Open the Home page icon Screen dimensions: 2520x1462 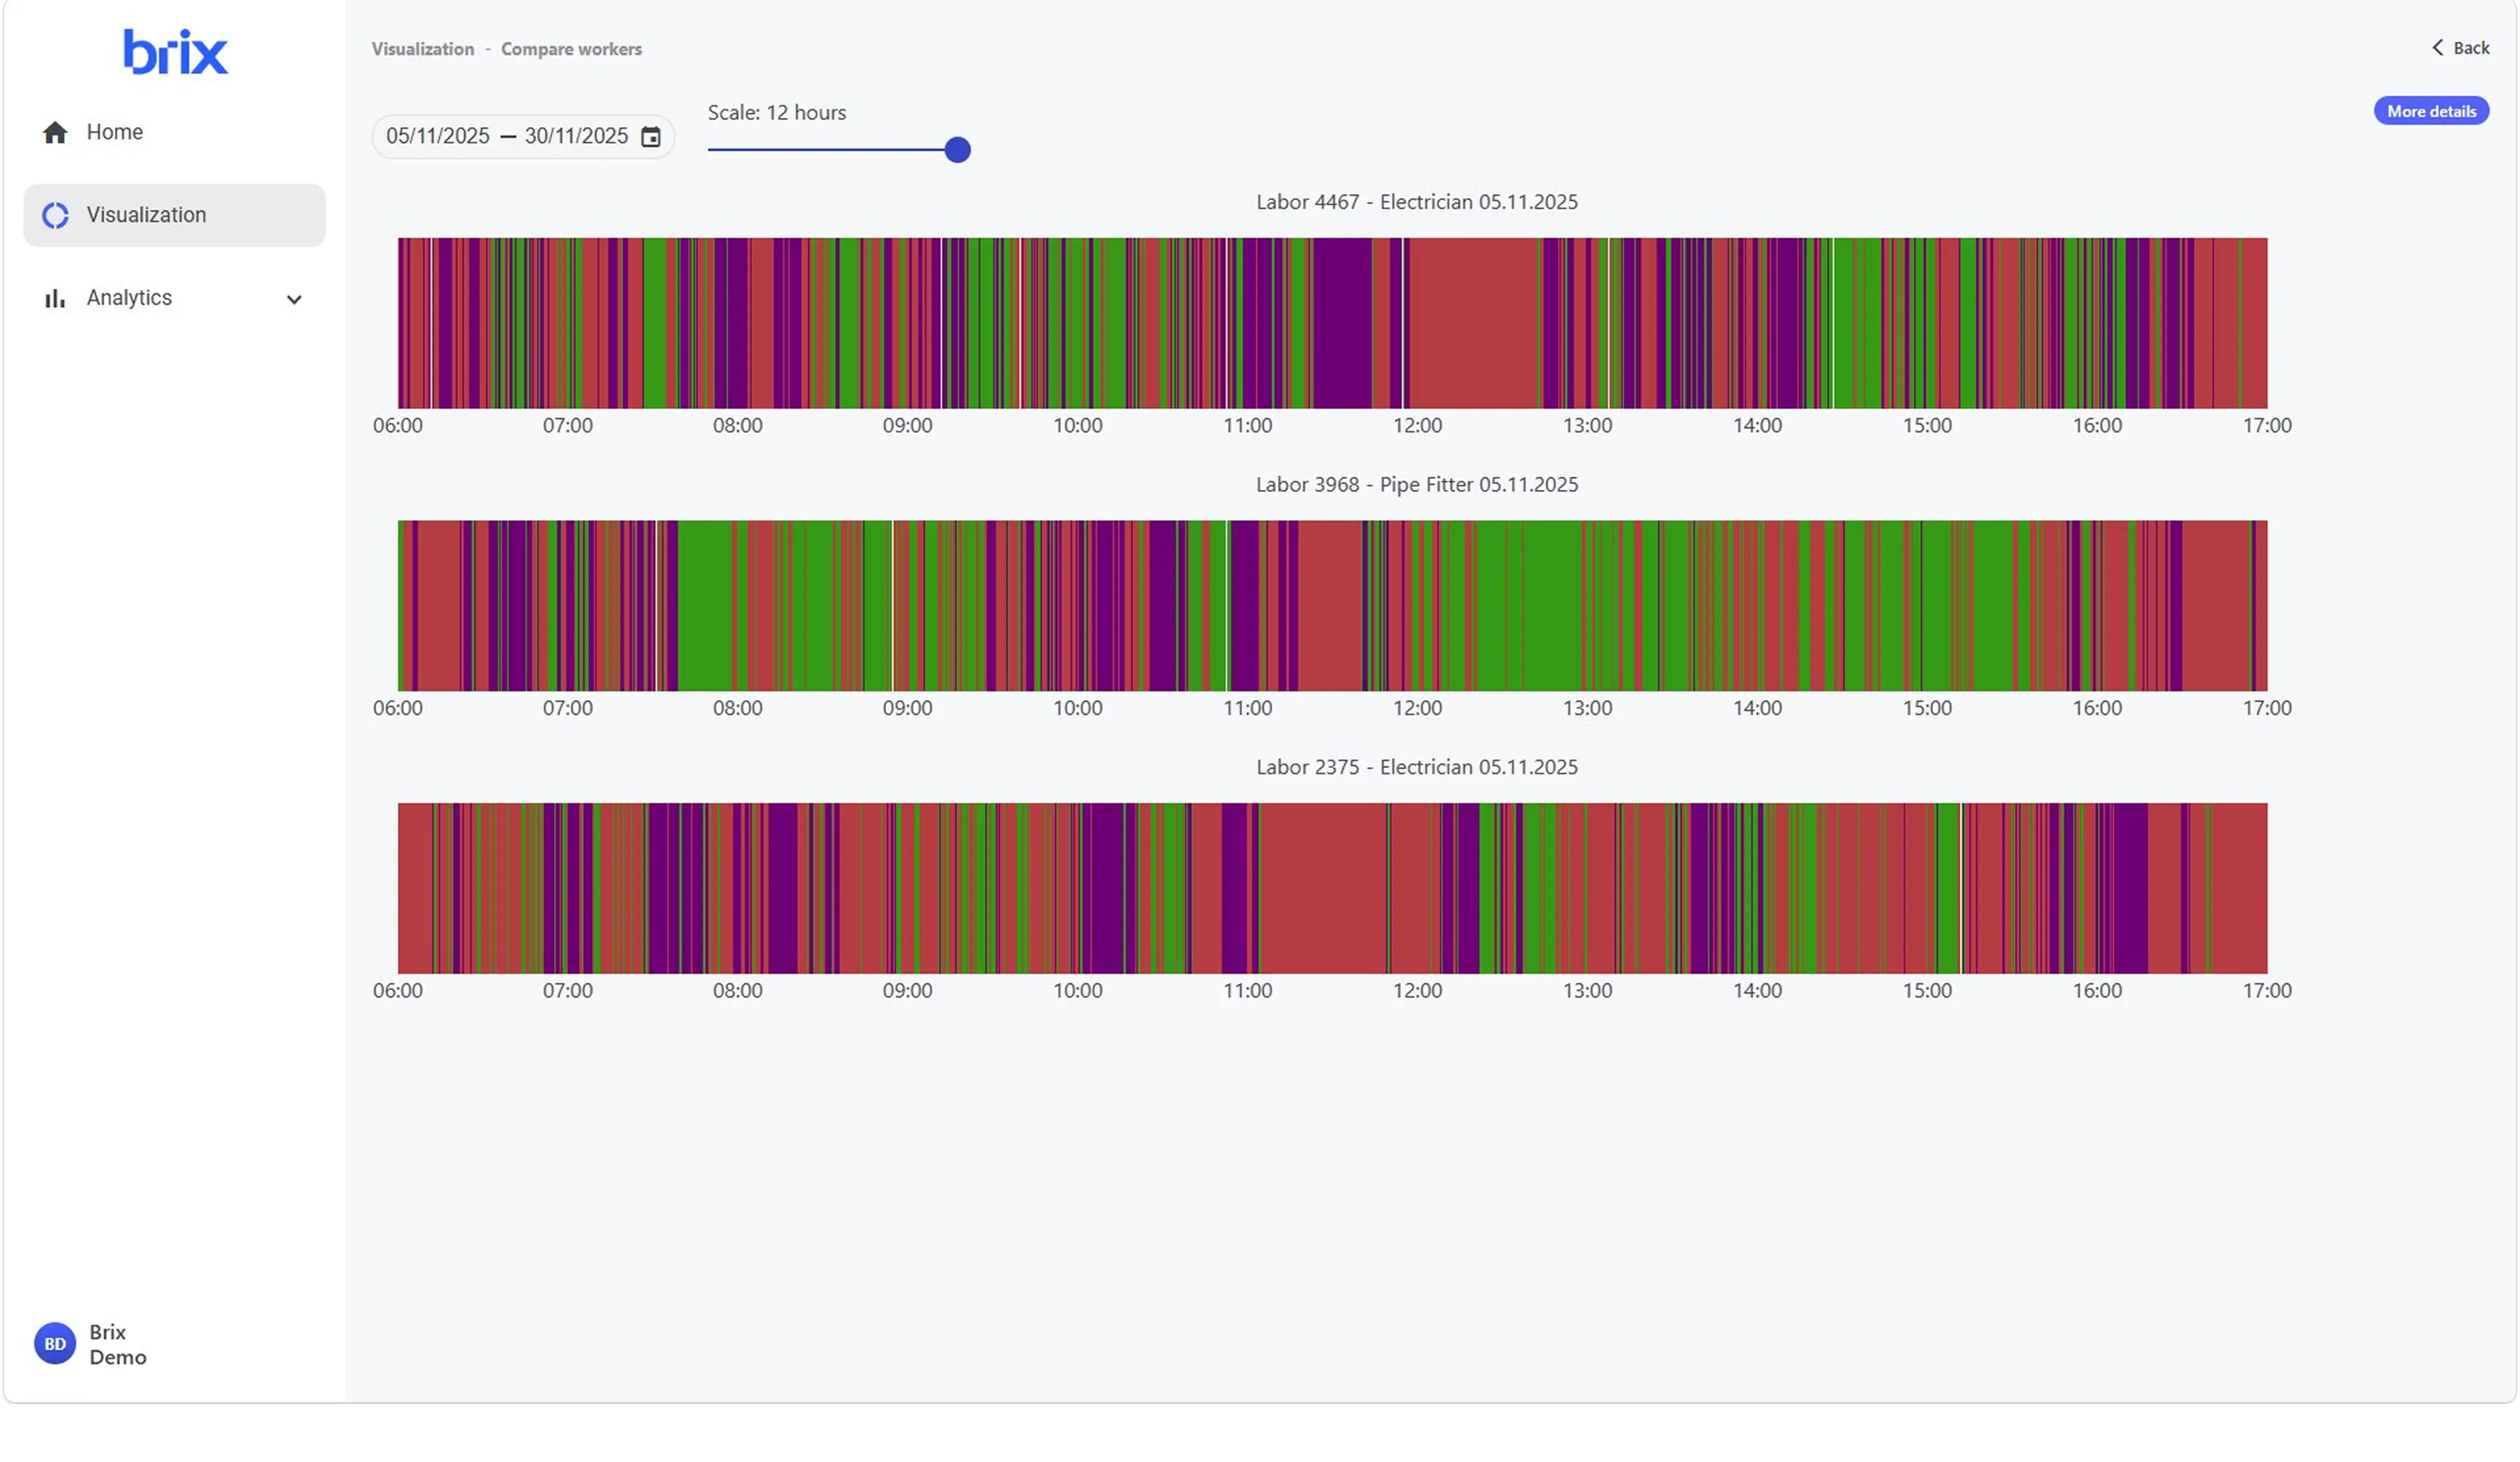click(x=55, y=132)
